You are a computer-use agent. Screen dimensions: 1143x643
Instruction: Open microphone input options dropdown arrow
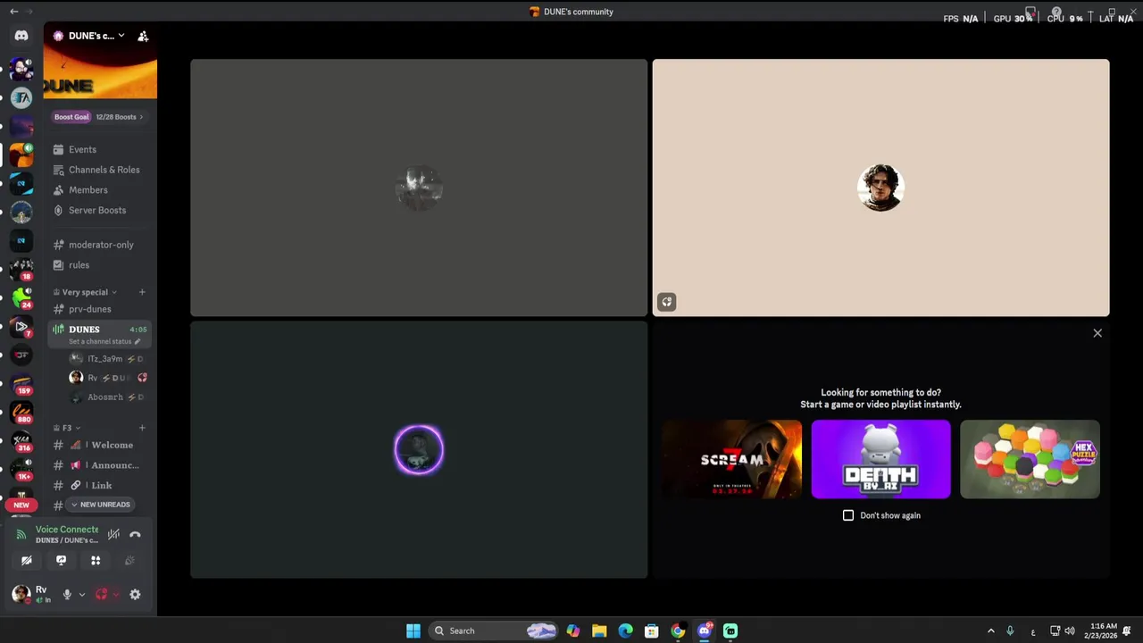[81, 595]
